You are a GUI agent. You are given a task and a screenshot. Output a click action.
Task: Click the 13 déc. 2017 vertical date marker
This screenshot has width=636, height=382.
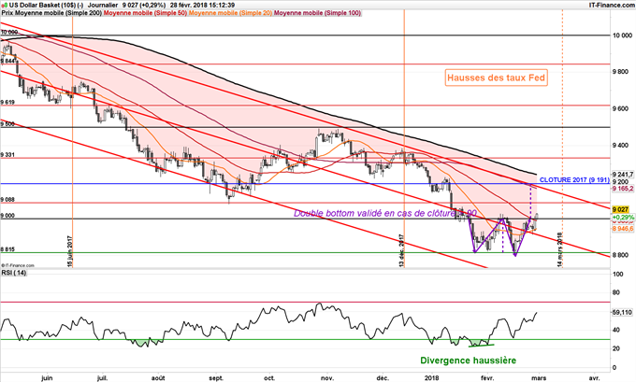point(401,250)
